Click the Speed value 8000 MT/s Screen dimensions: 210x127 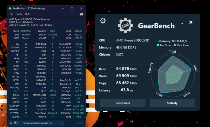coord(26,31)
